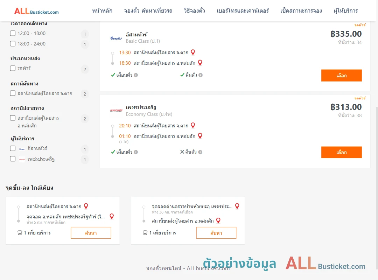Click map pin beside จุดจอดด่านตรวจบ้านห้วยยะอุ
The height and width of the screenshot is (280, 378).
pos(237,206)
